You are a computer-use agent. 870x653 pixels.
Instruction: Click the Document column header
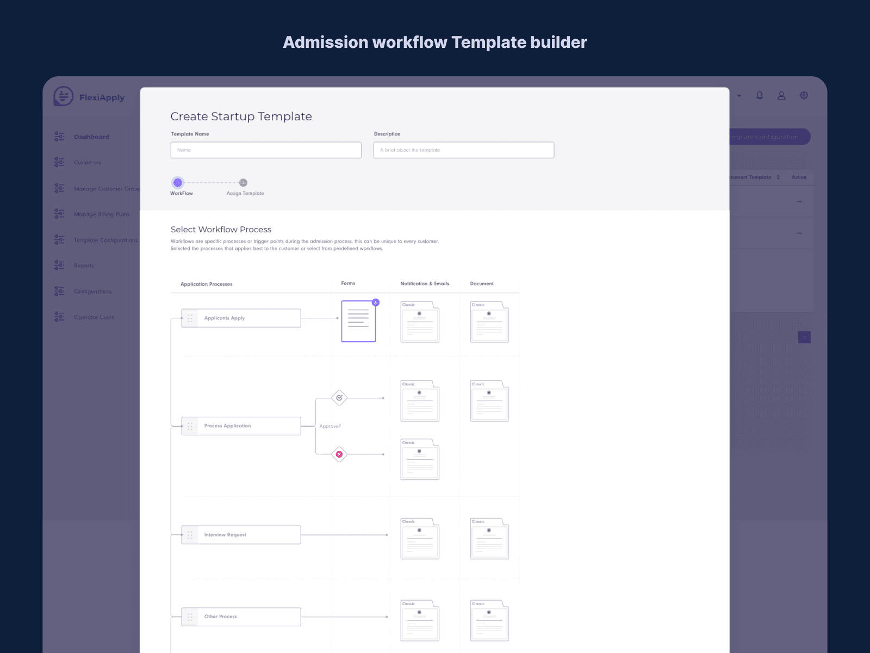(x=482, y=284)
